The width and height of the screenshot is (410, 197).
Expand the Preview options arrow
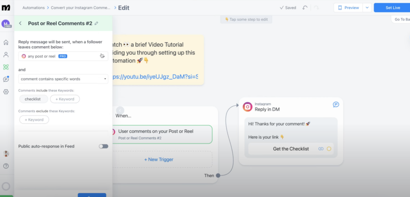tap(367, 8)
